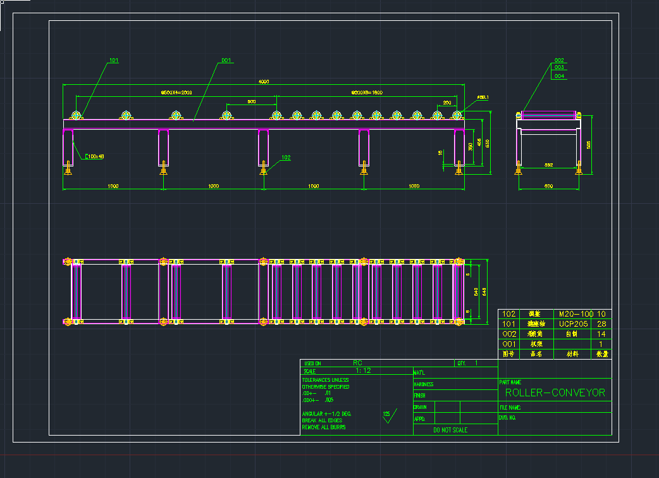The width and height of the screenshot is (659, 478).
Task: Click the REMOVE ALL BURRS note
Action: coord(324,427)
